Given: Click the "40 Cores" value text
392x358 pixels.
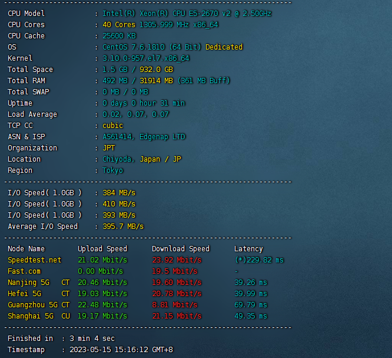Looking at the screenshot, I should [x=118, y=25].
